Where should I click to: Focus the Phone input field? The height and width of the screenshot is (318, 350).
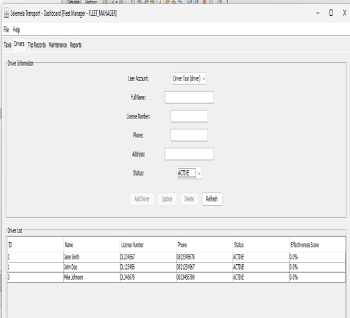coord(189,135)
